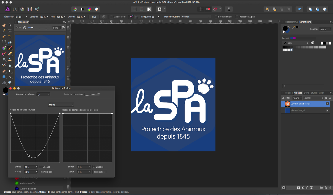Screen dimensions: 333x195
Task: Select the Mesh Warp tool
Action: 4,83
